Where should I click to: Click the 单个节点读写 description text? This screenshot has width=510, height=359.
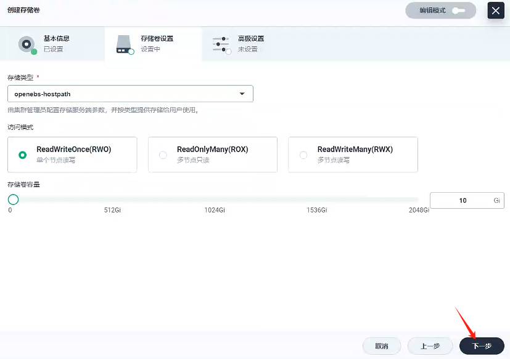coord(56,160)
